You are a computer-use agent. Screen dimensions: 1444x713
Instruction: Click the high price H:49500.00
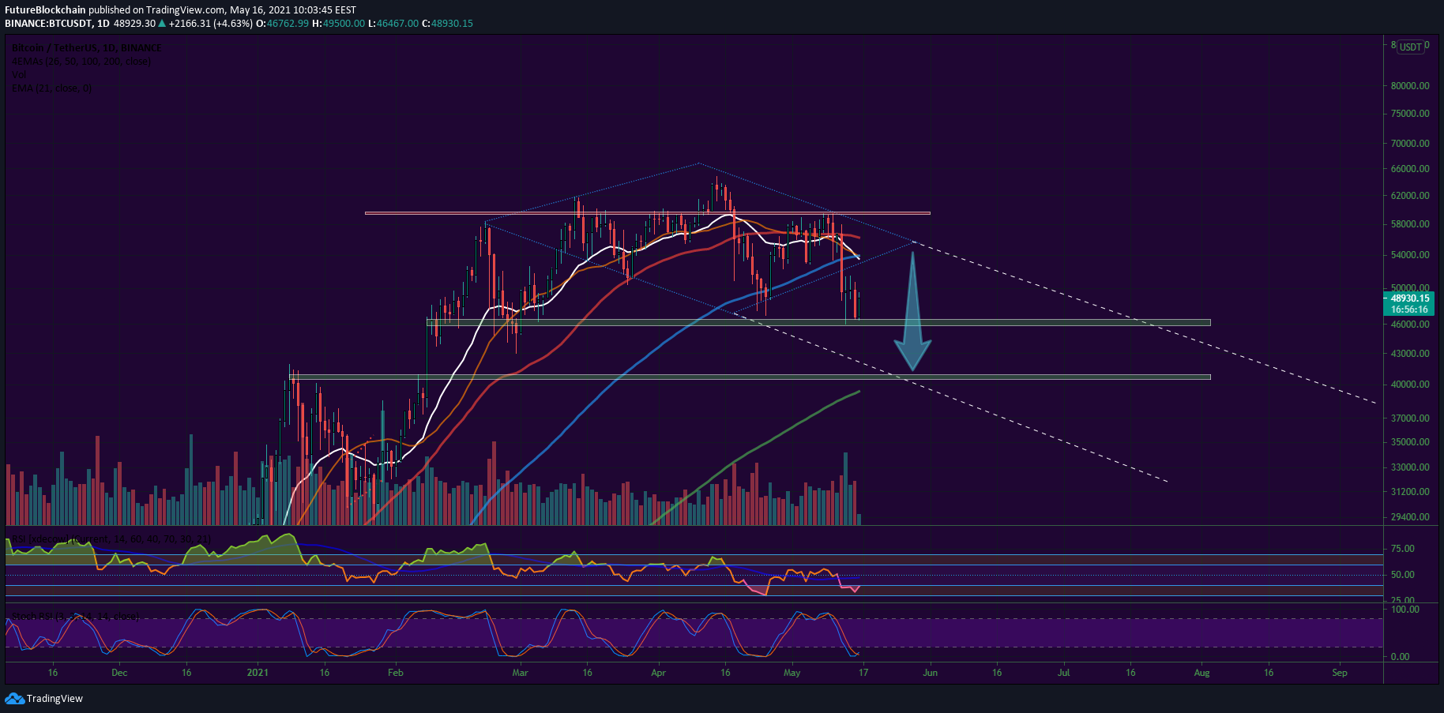tap(339, 24)
